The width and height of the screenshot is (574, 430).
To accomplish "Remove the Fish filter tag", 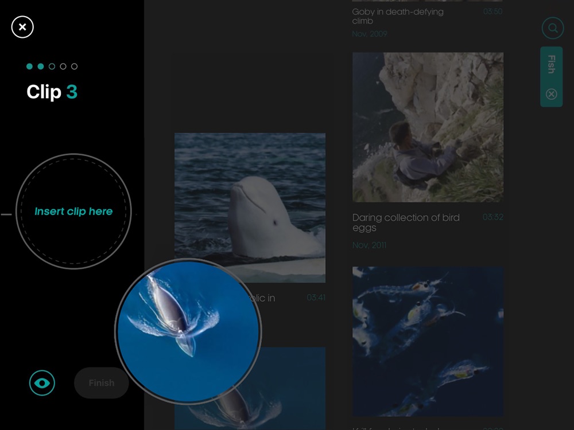I will tap(551, 95).
